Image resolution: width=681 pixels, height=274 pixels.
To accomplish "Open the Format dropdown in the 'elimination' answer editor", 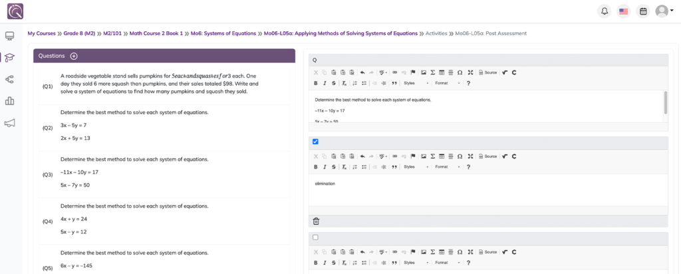I will 448,167.
